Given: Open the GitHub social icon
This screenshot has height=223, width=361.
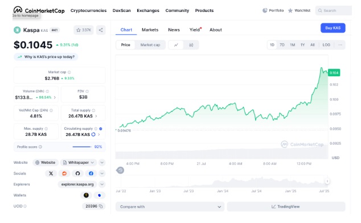Looking at the screenshot, I should pos(77,174).
